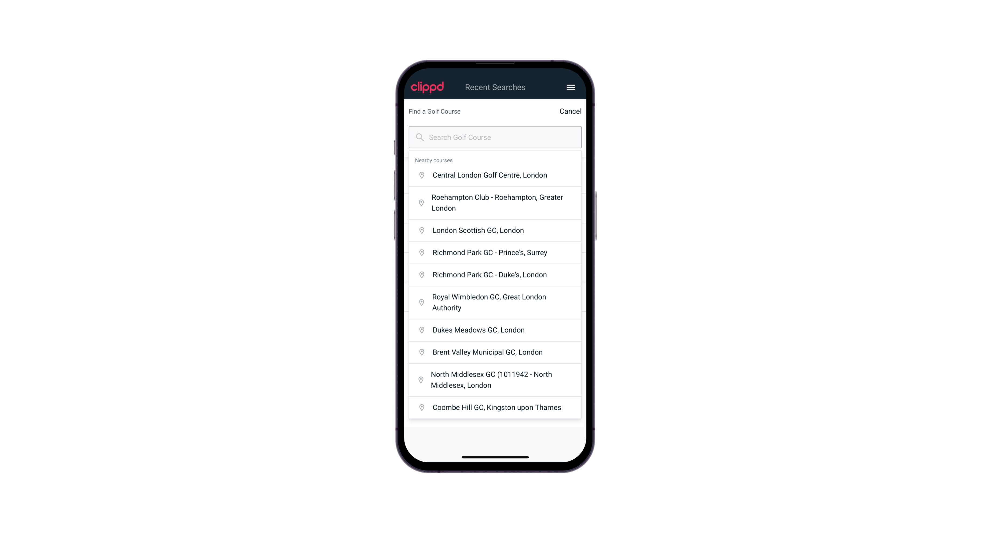Select Dukes Meadows GC, London
The height and width of the screenshot is (533, 991).
point(495,329)
